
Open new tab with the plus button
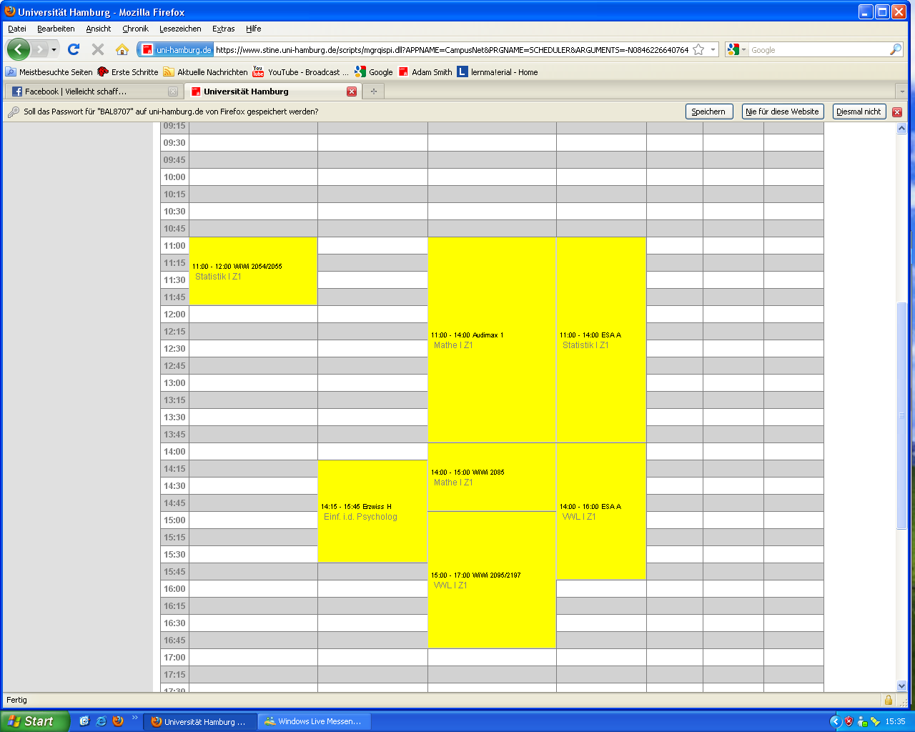(x=373, y=91)
